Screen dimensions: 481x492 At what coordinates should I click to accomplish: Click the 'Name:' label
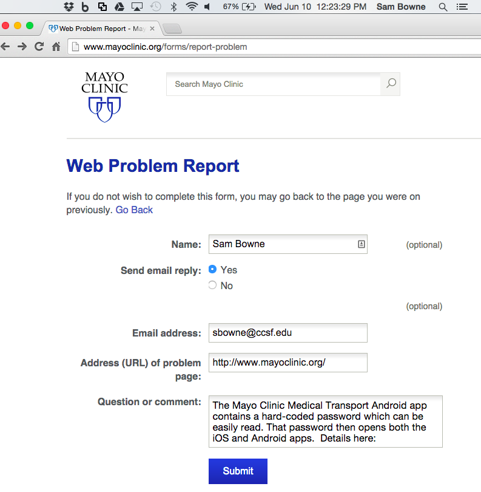point(186,244)
